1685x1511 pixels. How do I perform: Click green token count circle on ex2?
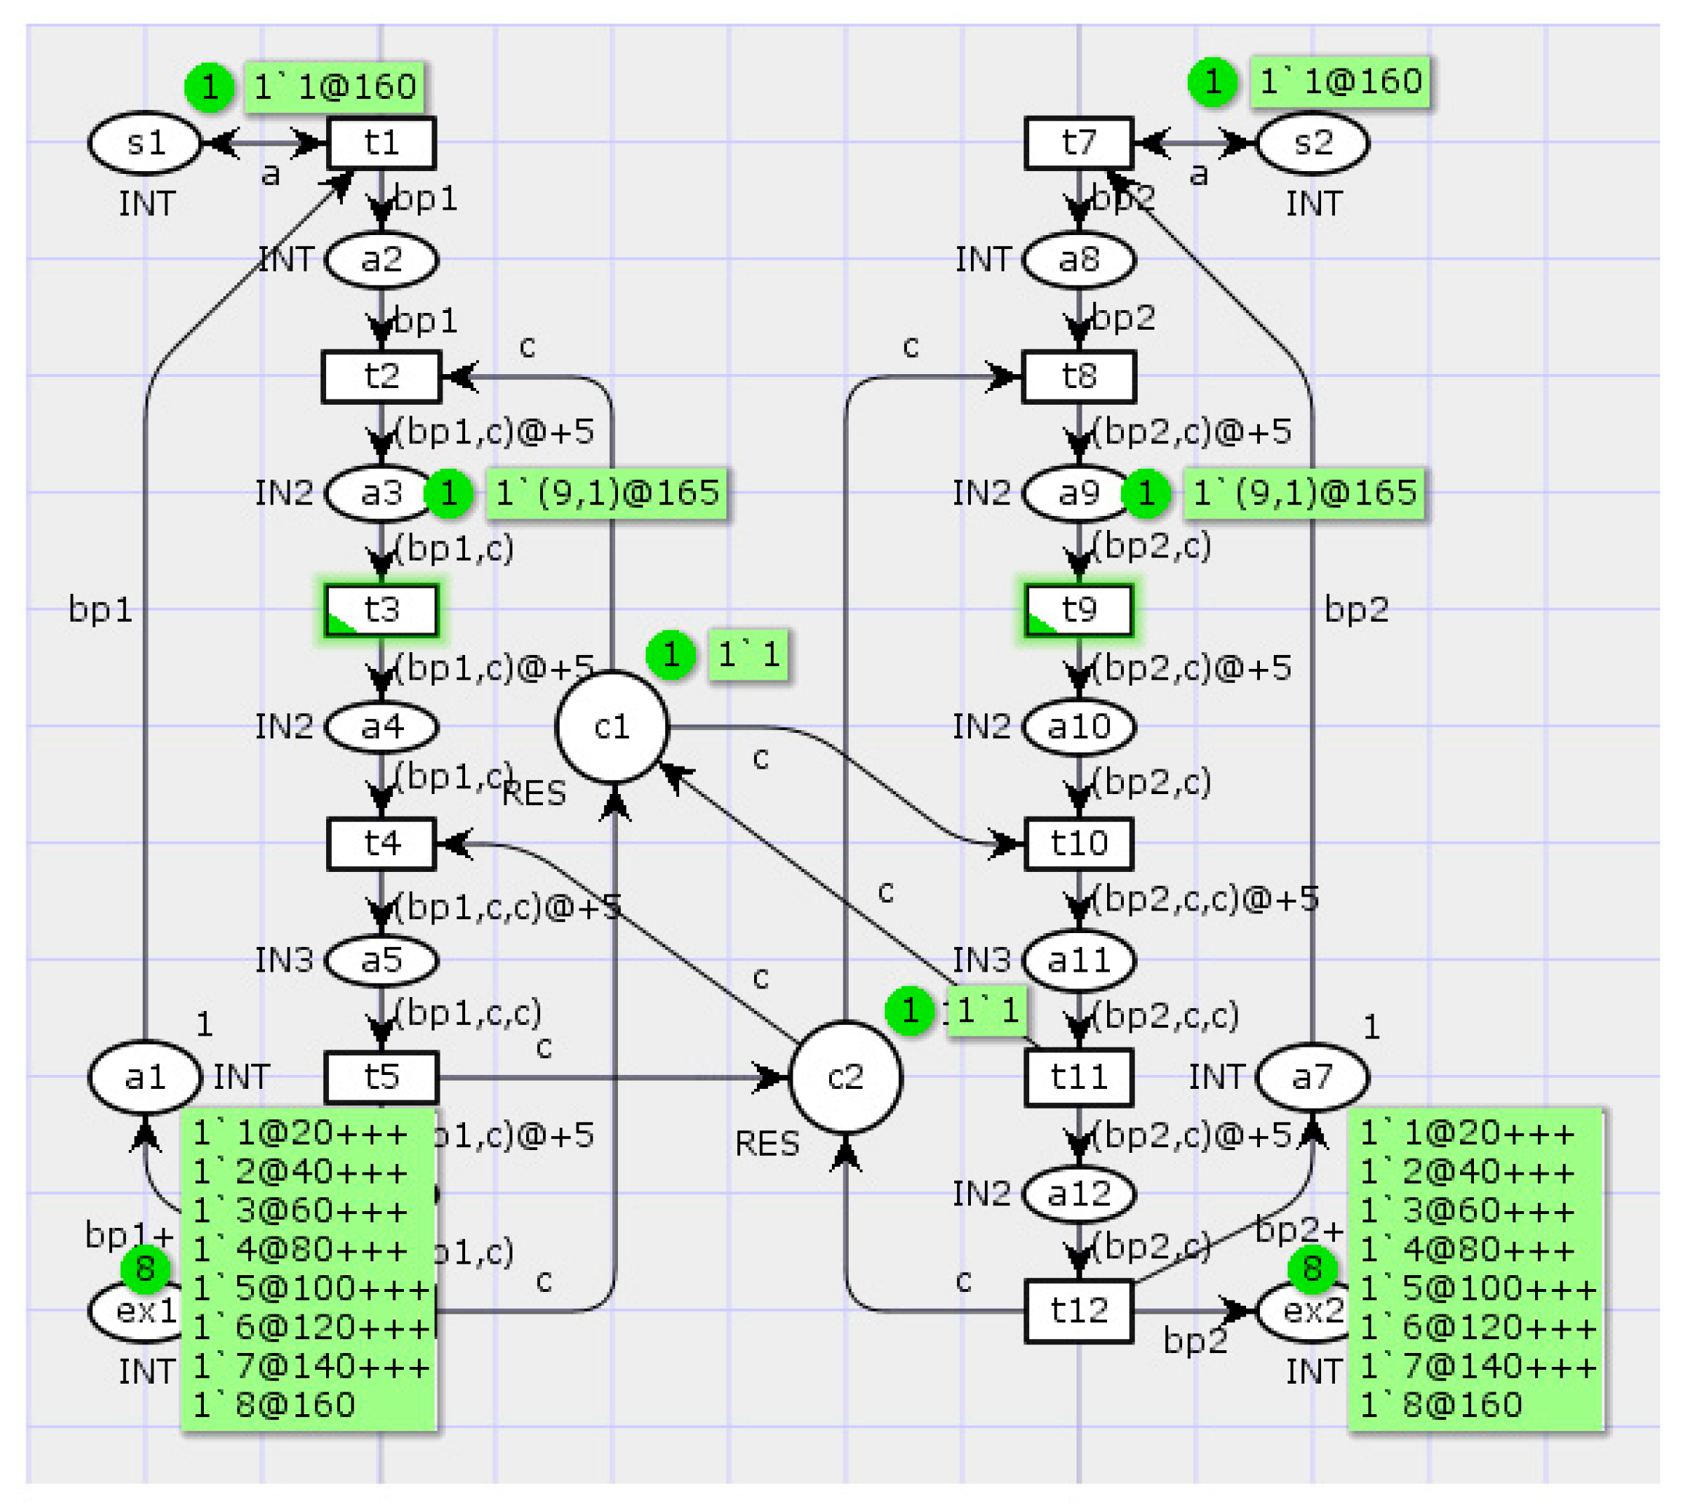[x=1312, y=1269]
